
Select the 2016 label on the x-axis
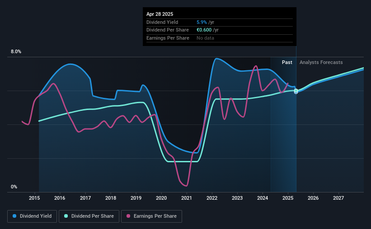point(60,198)
